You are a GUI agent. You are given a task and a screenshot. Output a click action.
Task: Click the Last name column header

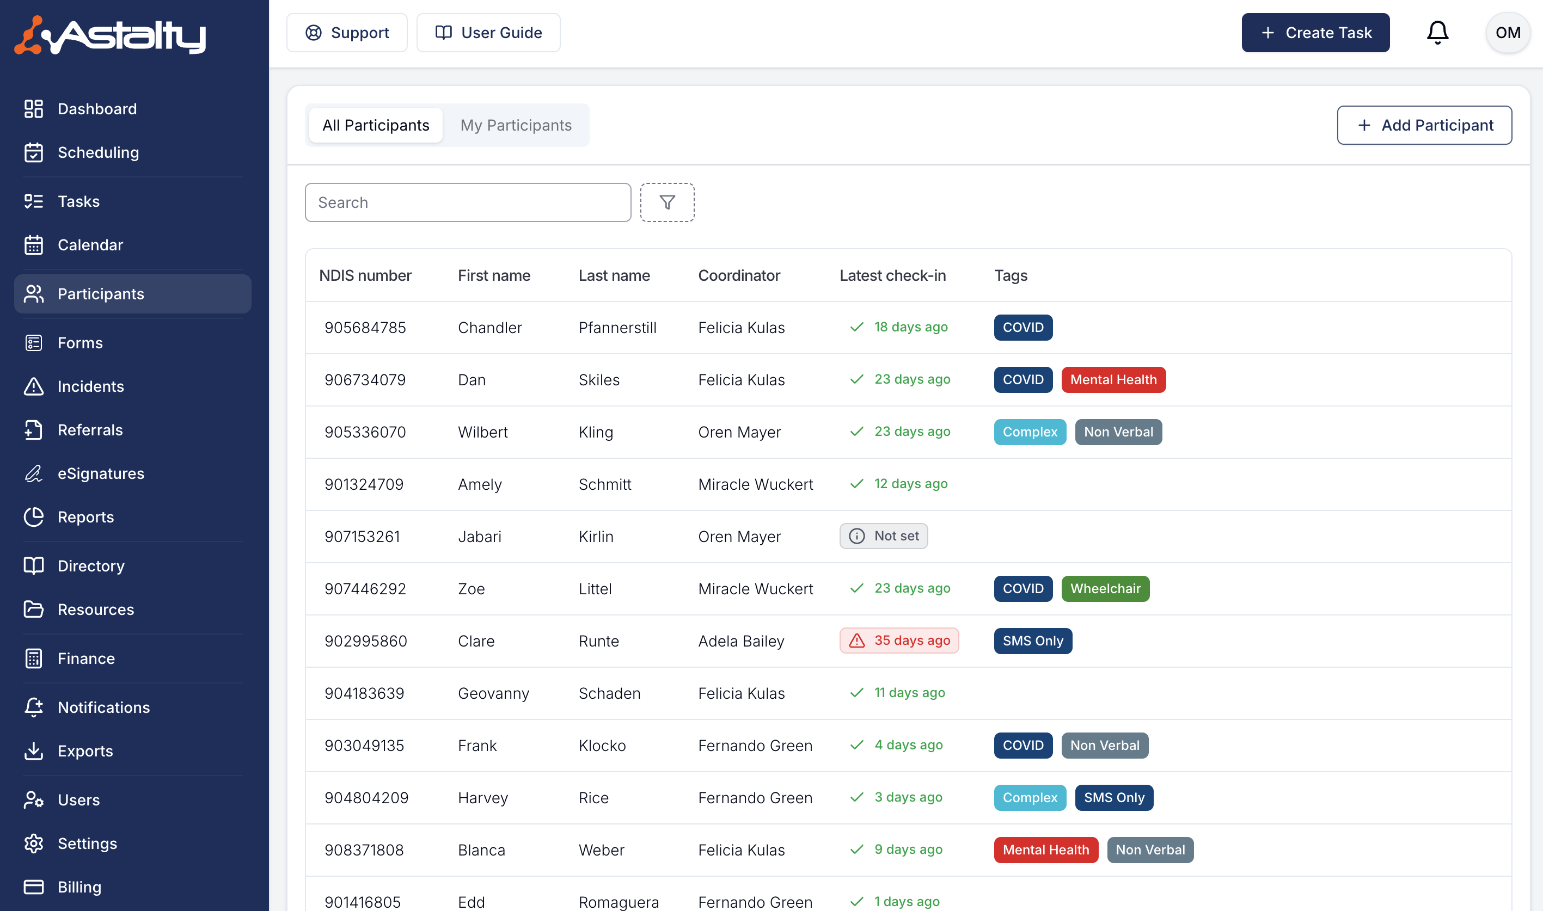point(614,275)
